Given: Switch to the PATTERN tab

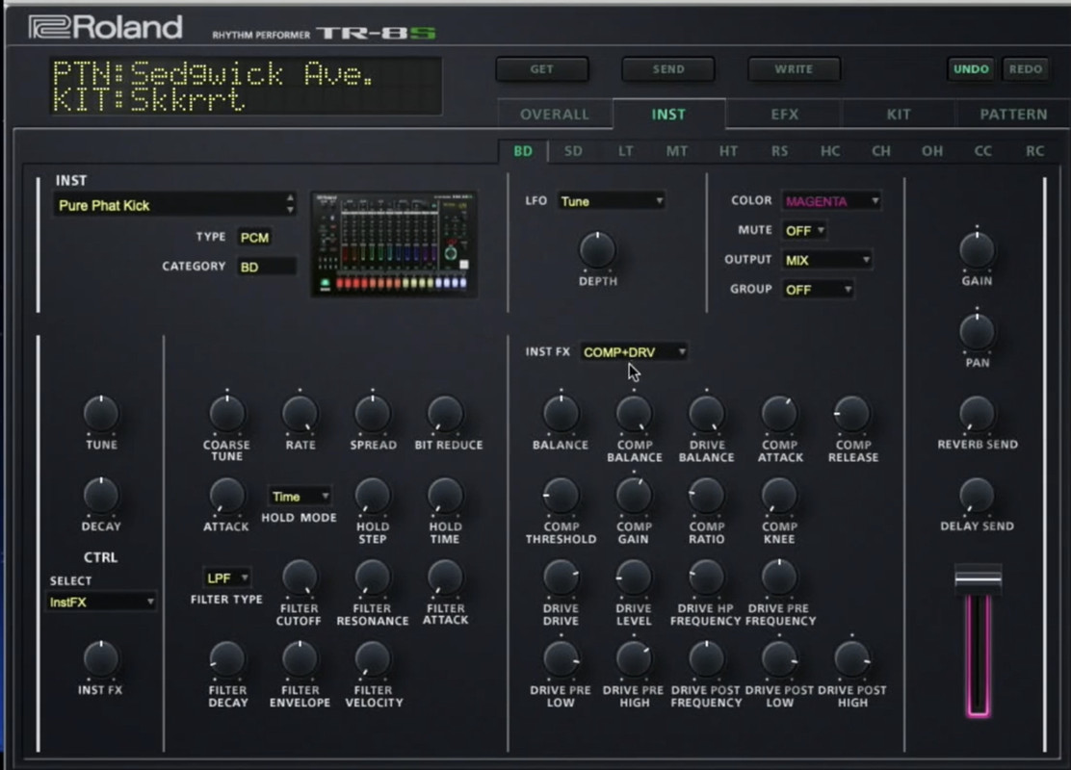Looking at the screenshot, I should coord(1013,114).
